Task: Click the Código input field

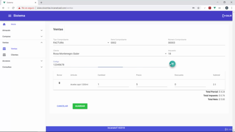Action: point(110,65)
